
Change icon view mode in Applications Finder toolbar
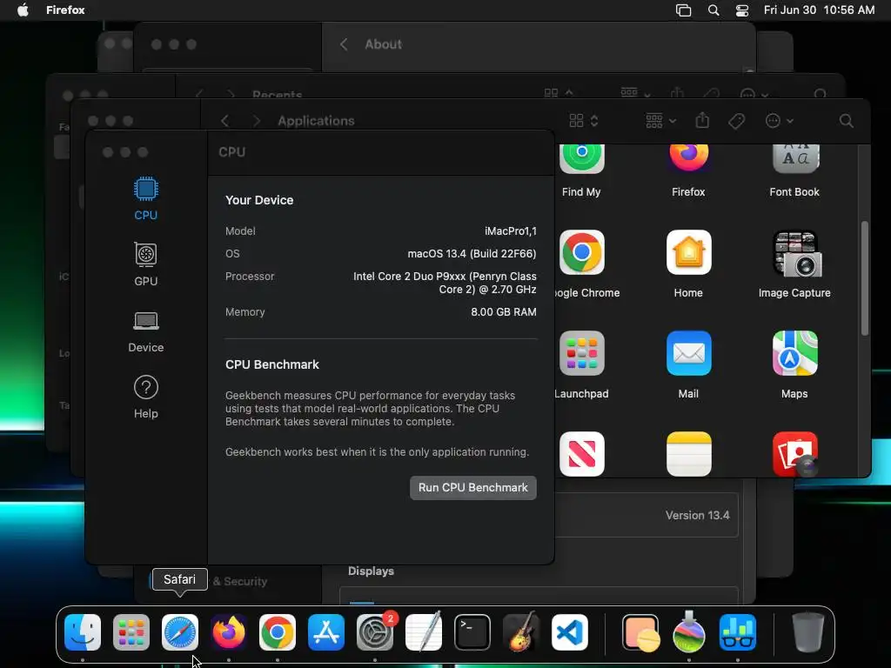(x=584, y=121)
